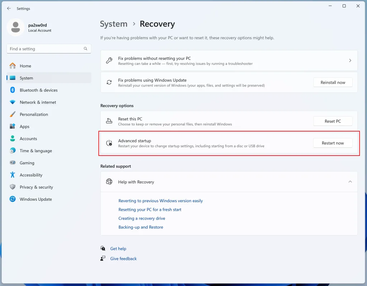Expand Fix problems without resetting chevron

point(350,61)
